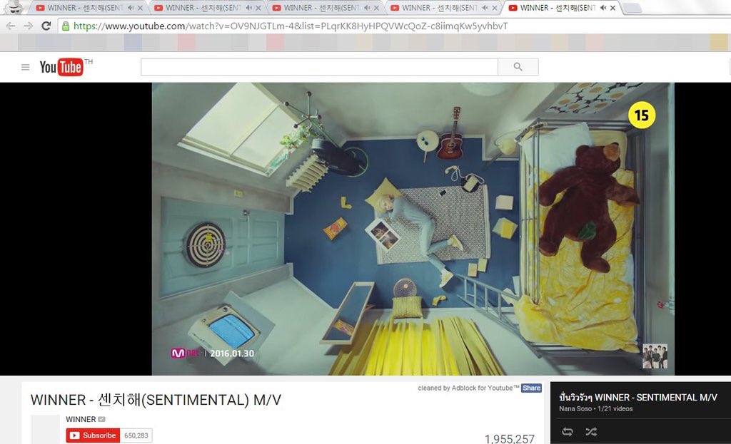Focus the YouTube search box
Image resolution: width=731 pixels, height=444 pixels.
tap(319, 67)
